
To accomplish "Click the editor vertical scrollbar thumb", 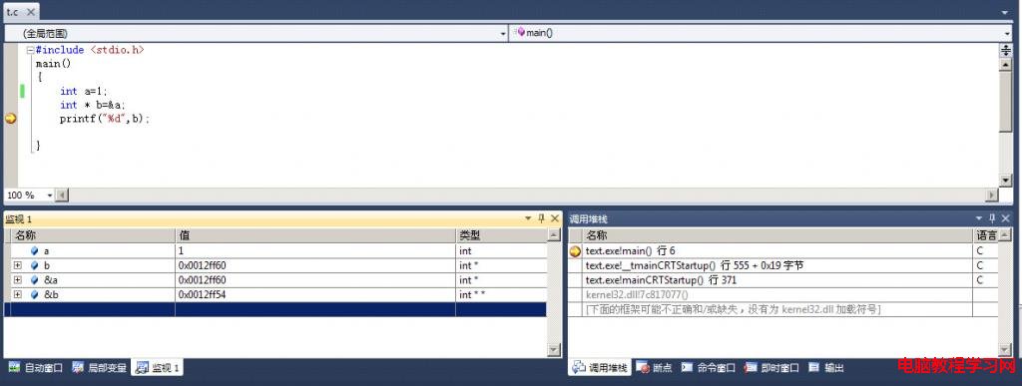I will pyautogui.click(x=1006, y=101).
